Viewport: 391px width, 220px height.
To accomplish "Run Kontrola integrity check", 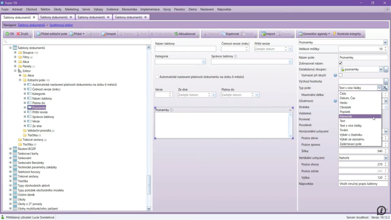I will coord(335,34).
